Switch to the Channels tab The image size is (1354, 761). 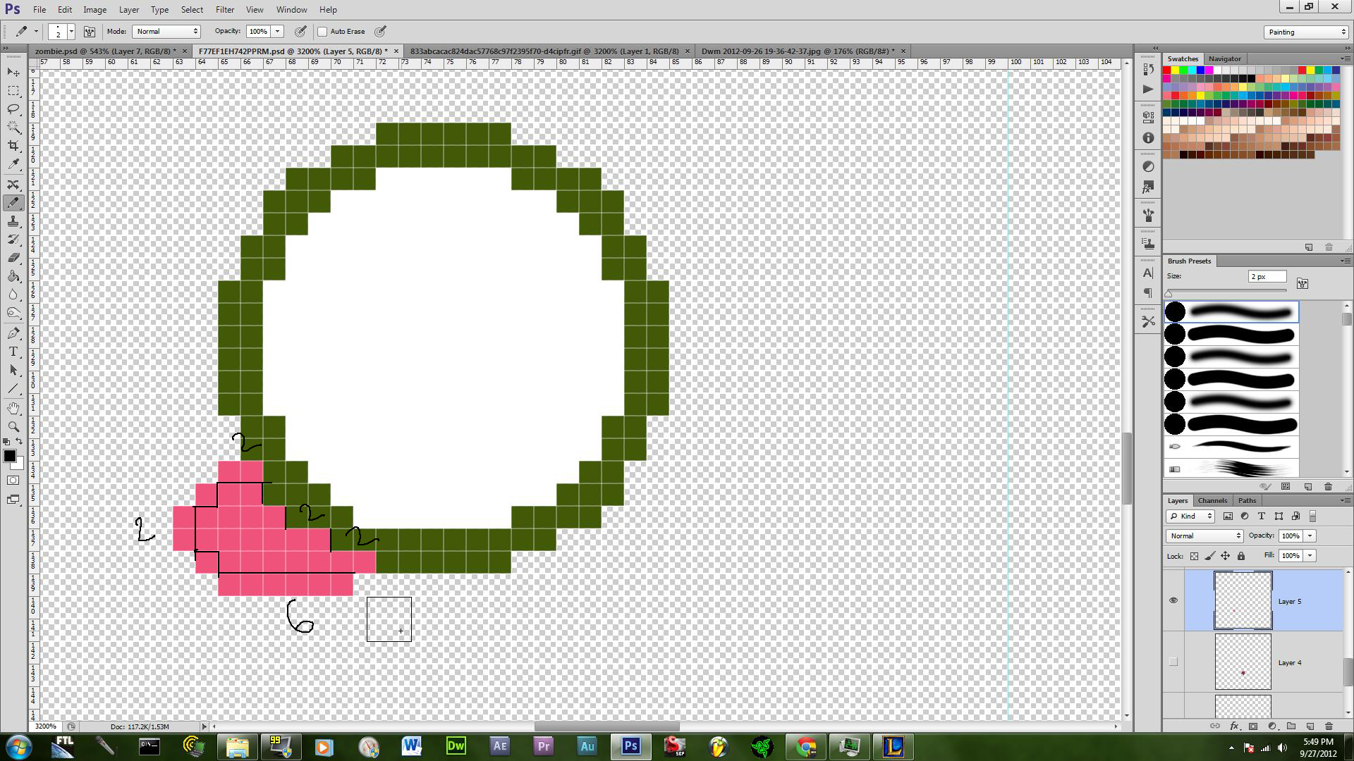(1213, 500)
